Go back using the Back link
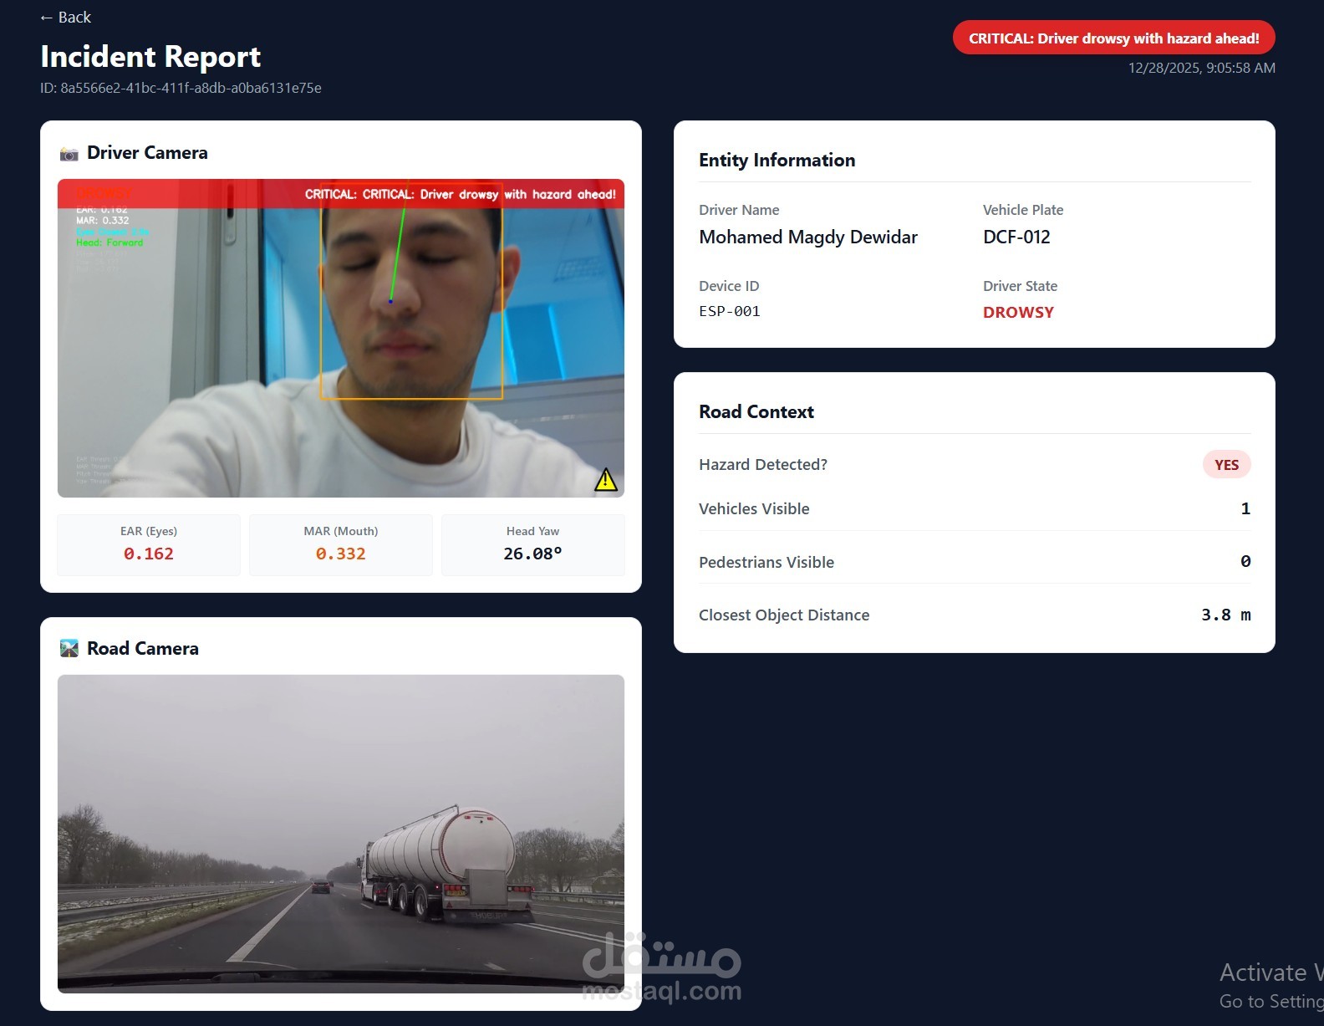The width and height of the screenshot is (1324, 1026). (x=65, y=18)
